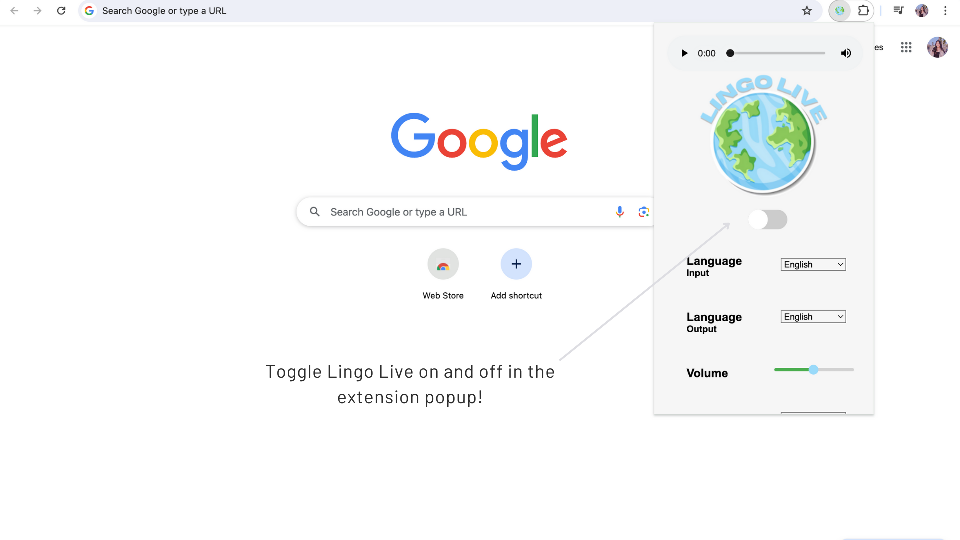Click the audio progress track in popup
960x540 pixels.
tap(777, 53)
